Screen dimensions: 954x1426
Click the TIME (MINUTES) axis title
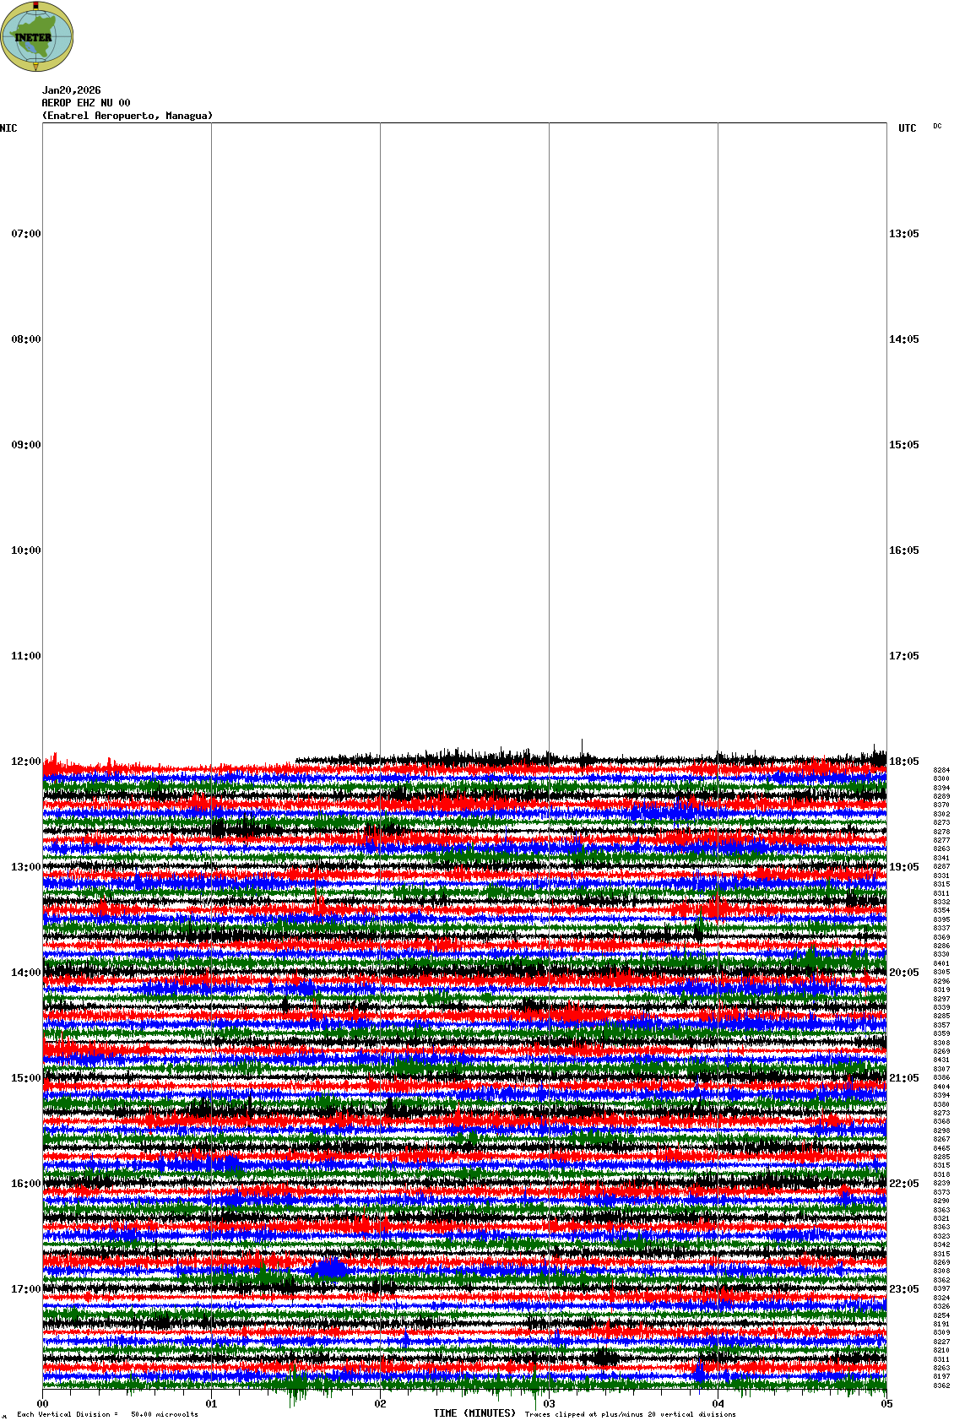[x=474, y=1413]
